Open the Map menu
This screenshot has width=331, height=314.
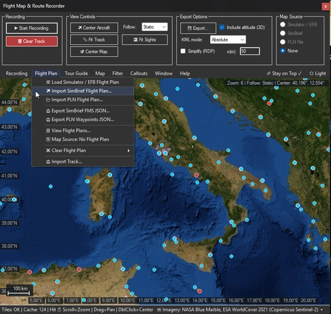click(x=100, y=73)
